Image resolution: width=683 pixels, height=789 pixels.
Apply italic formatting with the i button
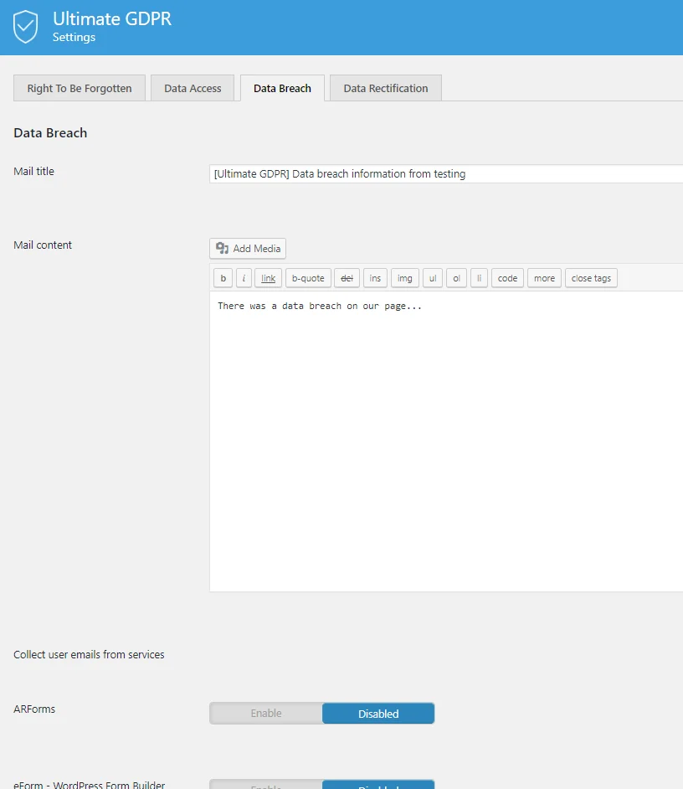point(243,277)
